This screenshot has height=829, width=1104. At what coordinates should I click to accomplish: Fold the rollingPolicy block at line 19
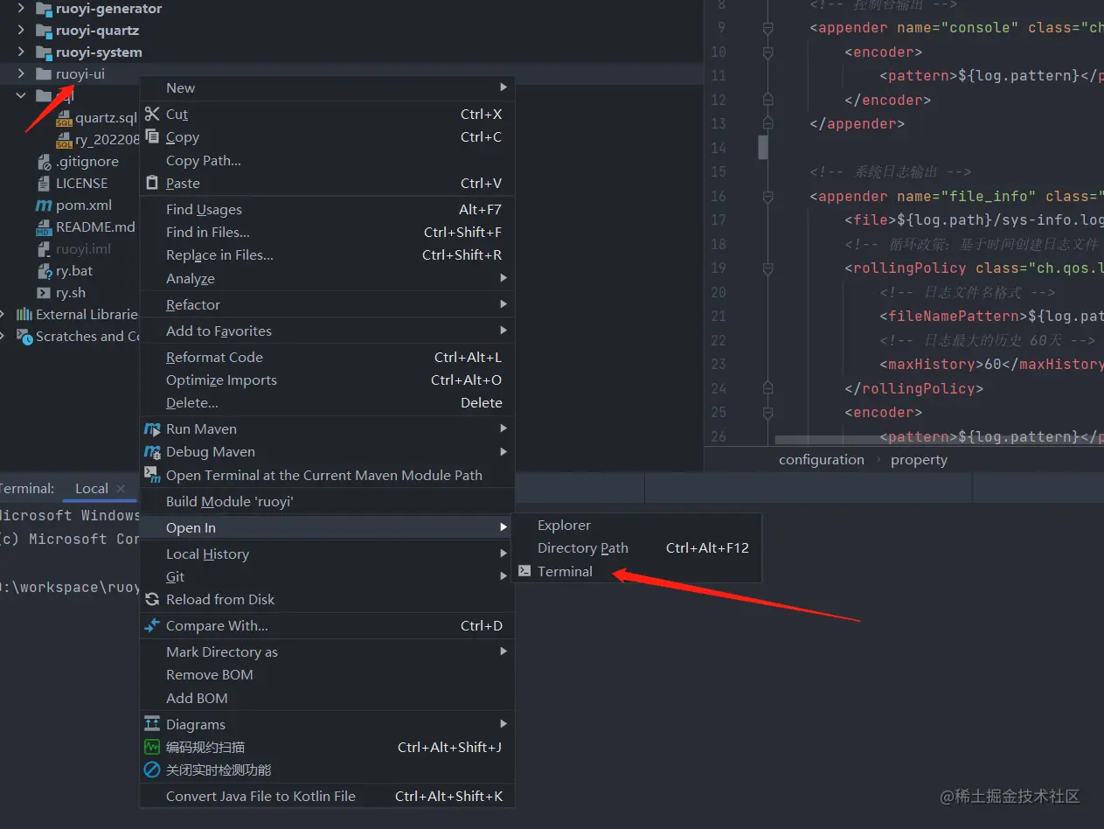(767, 268)
